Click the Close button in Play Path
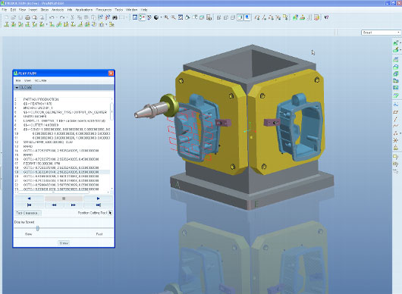 (64, 243)
